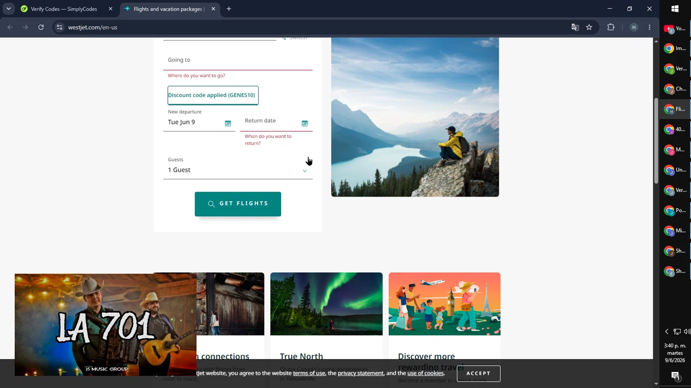Click the GET FLIGHTS button
This screenshot has width=691, height=388.
(x=238, y=204)
